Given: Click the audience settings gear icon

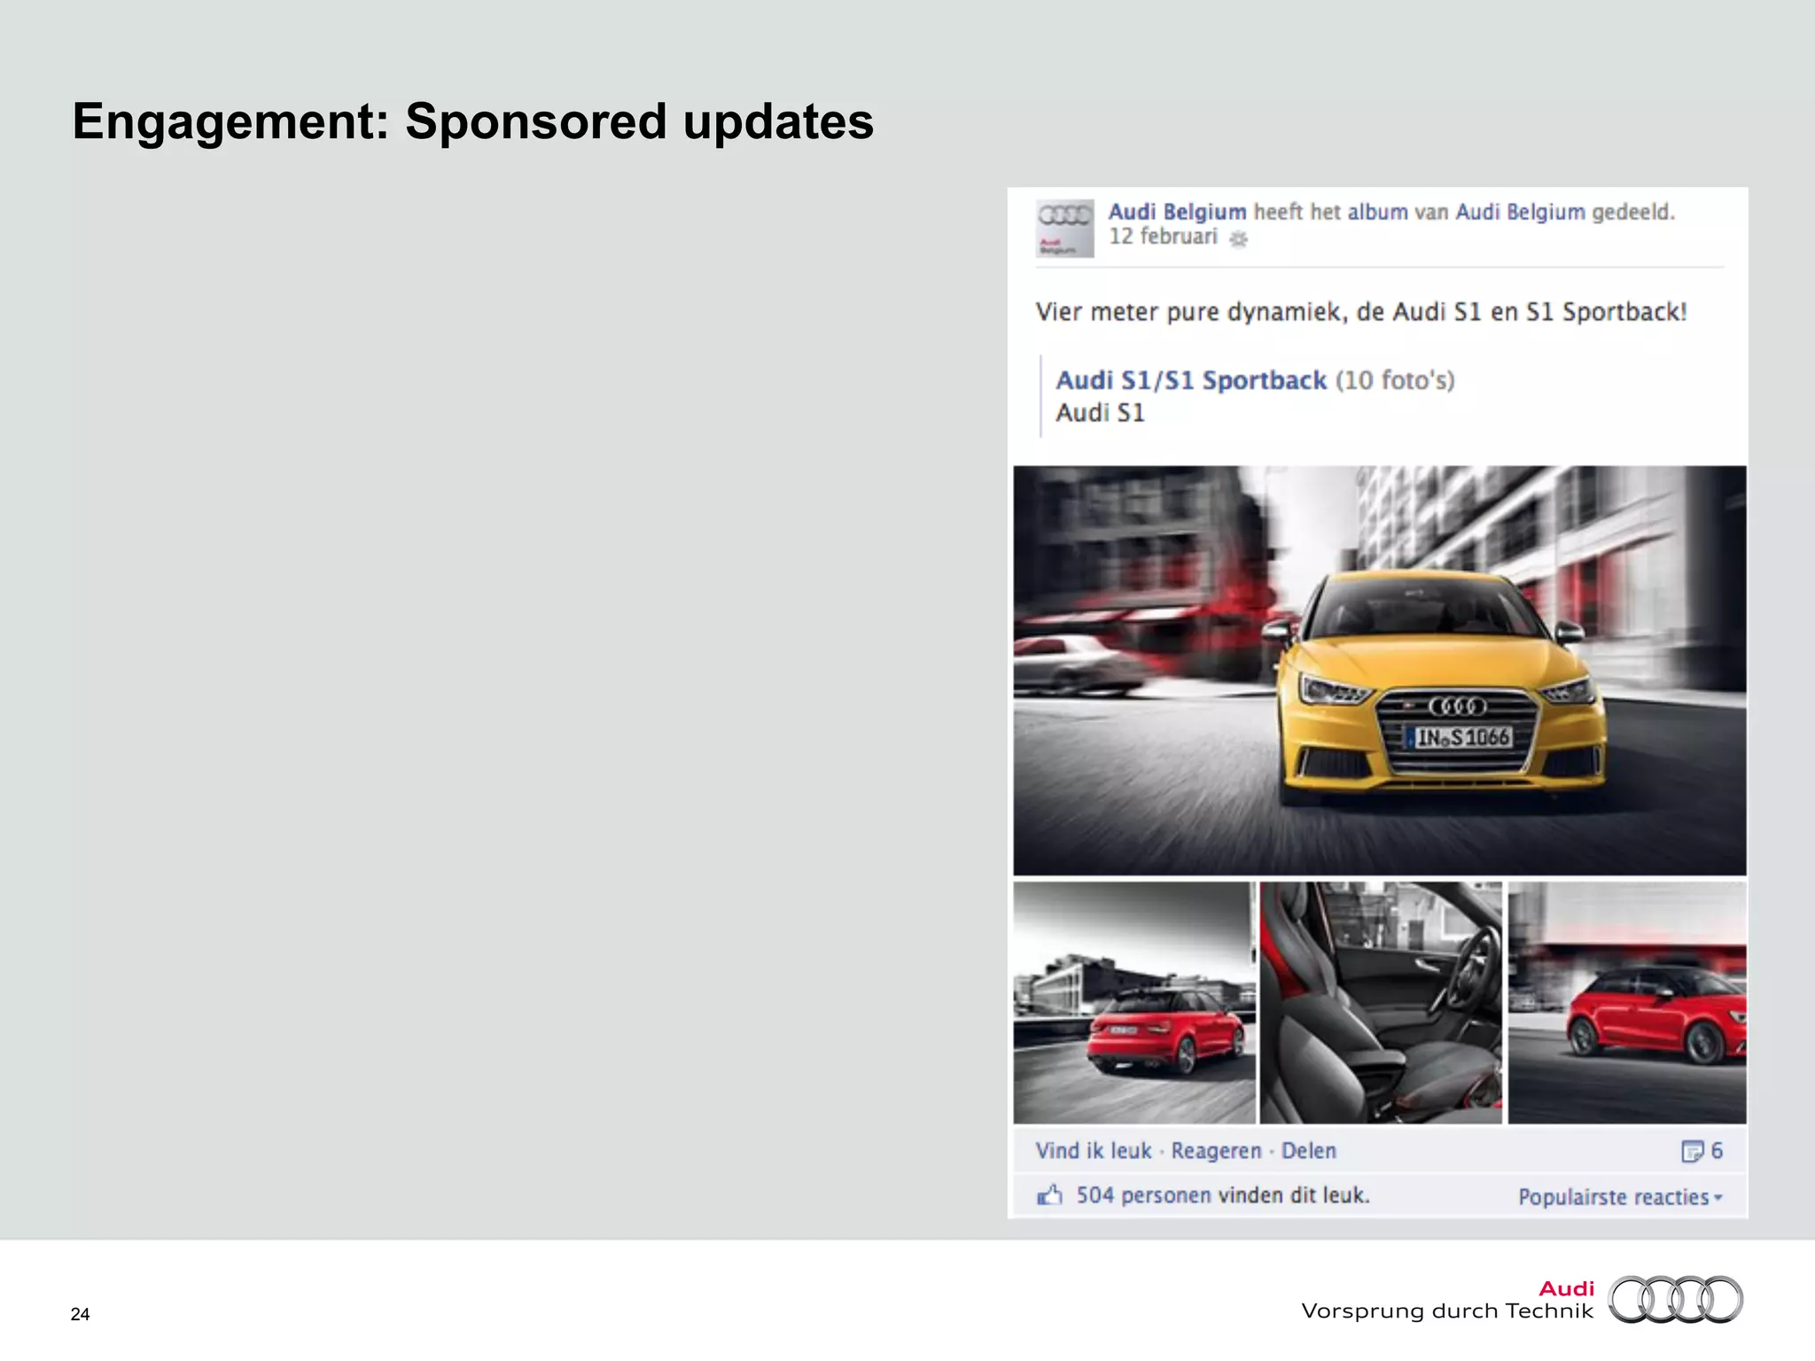Looking at the screenshot, I should [1239, 238].
